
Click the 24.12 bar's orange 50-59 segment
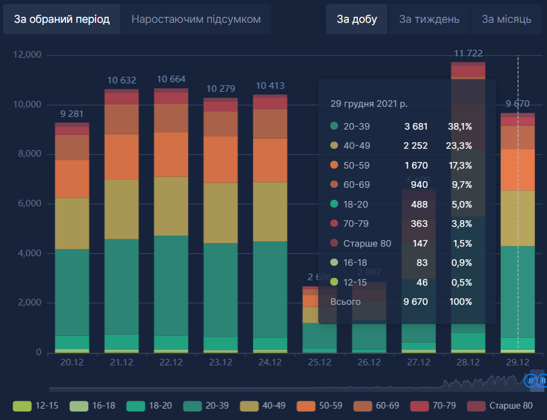coord(270,160)
